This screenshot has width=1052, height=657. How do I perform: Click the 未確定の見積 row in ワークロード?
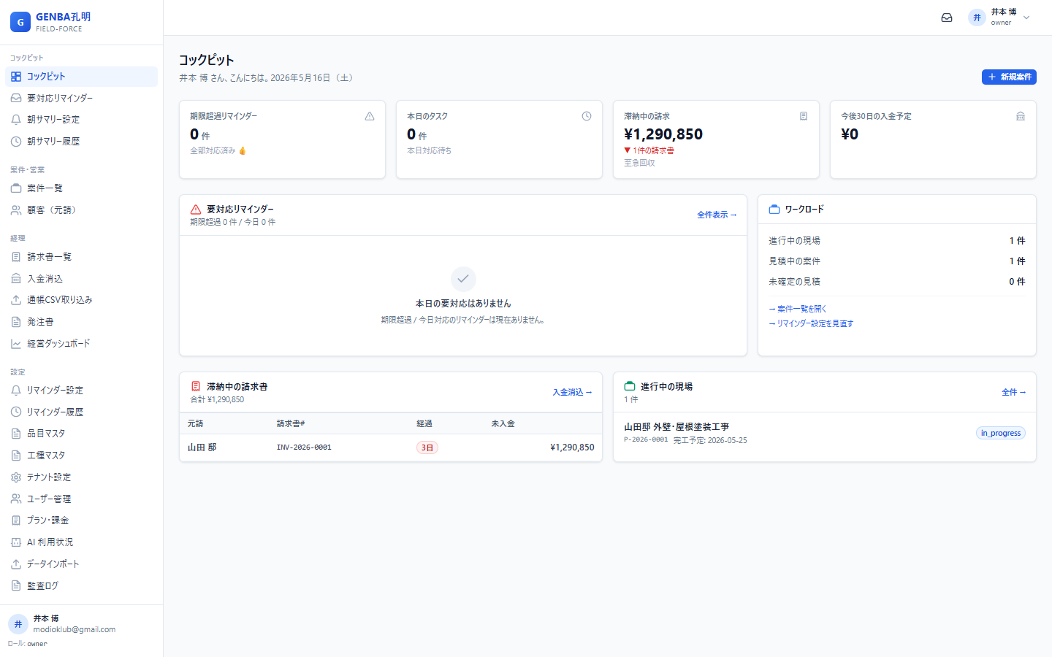pos(897,282)
